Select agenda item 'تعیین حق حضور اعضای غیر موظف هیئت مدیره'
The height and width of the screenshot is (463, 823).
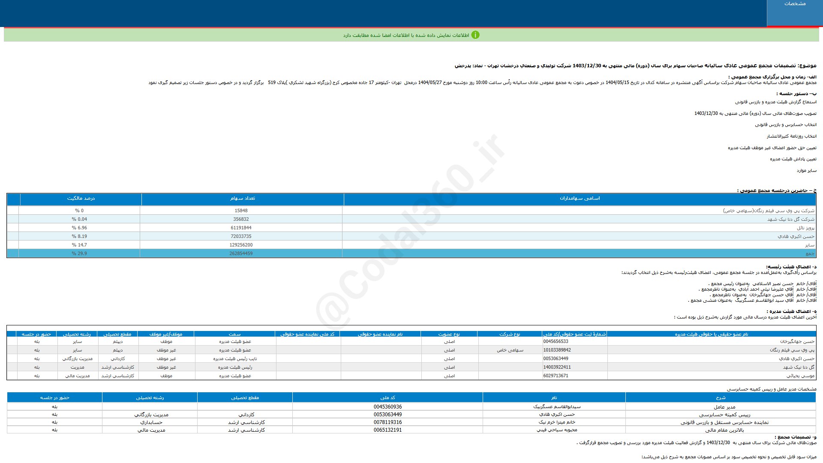pyautogui.click(x=772, y=148)
